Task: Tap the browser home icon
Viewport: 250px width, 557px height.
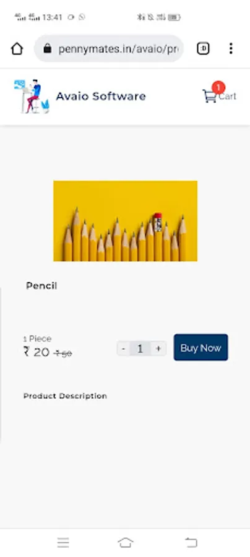Action: (17, 49)
